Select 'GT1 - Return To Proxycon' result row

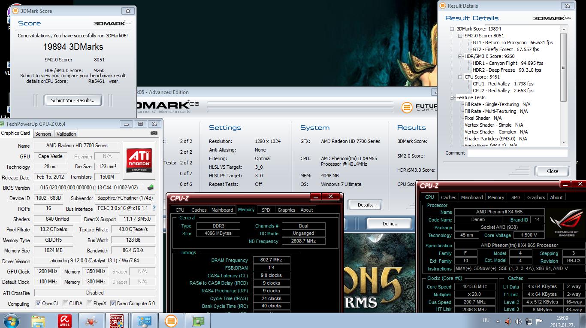point(513,43)
